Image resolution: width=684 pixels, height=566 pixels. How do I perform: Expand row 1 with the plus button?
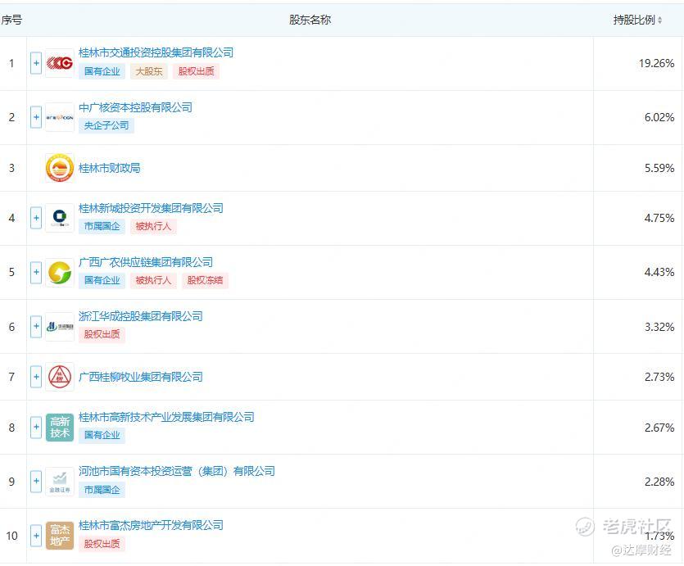tap(36, 63)
